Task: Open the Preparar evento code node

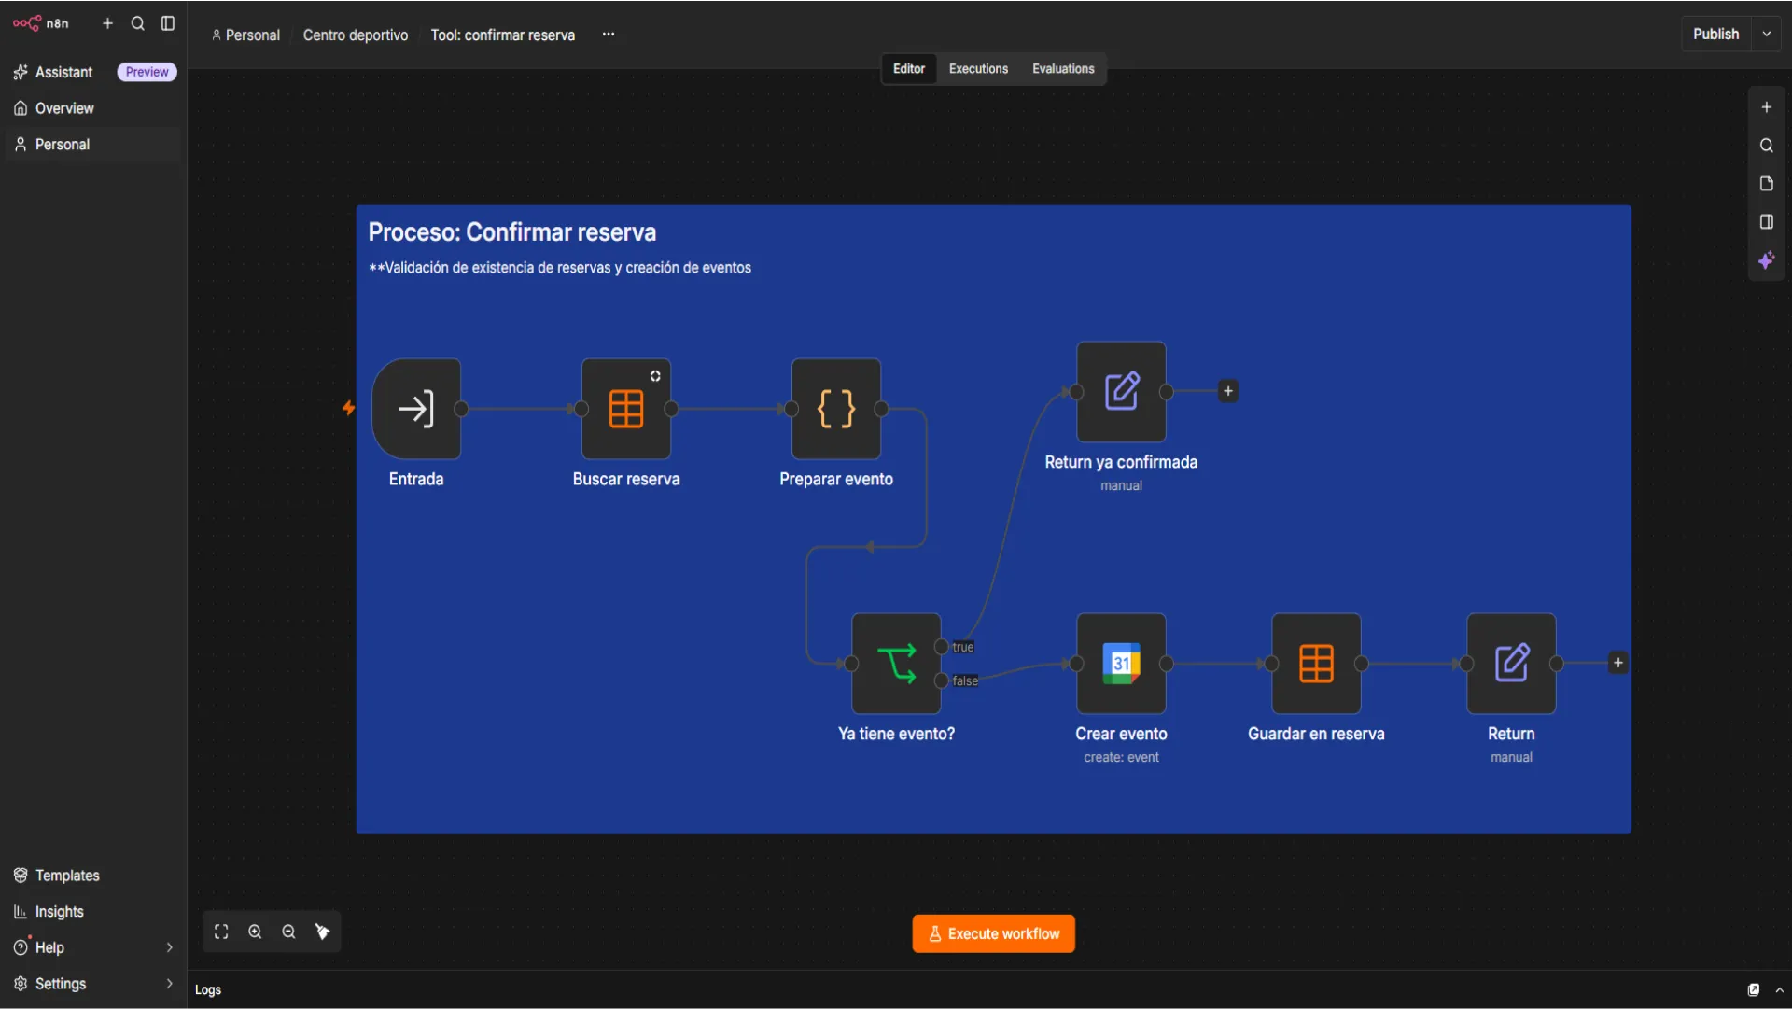Action: point(835,409)
